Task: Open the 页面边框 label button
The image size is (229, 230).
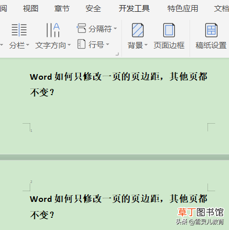Action: pos(169,45)
